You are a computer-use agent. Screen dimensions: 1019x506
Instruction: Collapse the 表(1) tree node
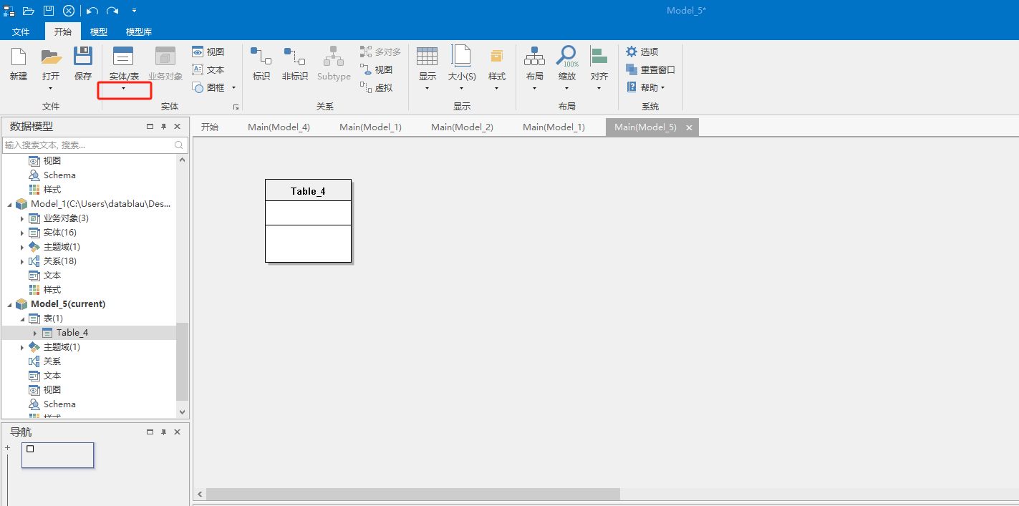21,318
